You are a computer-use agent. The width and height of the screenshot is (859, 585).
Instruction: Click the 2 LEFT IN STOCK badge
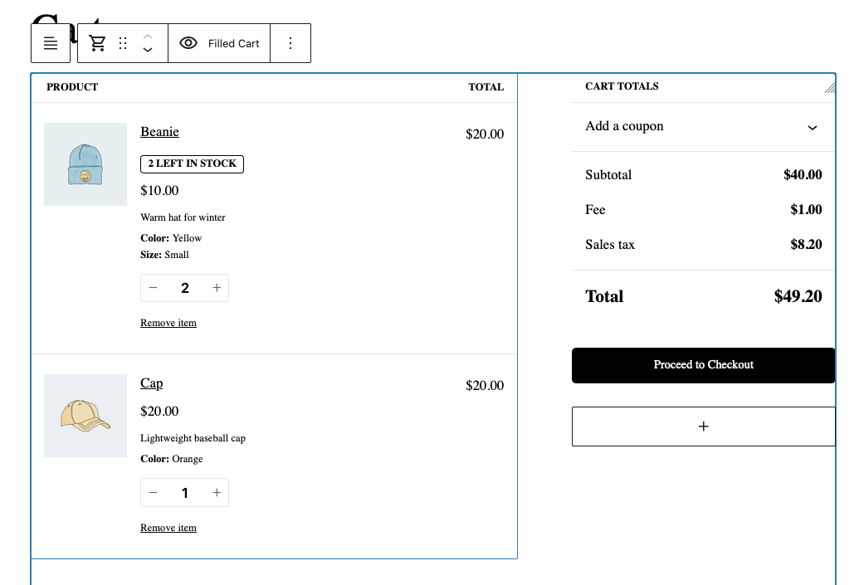192,163
